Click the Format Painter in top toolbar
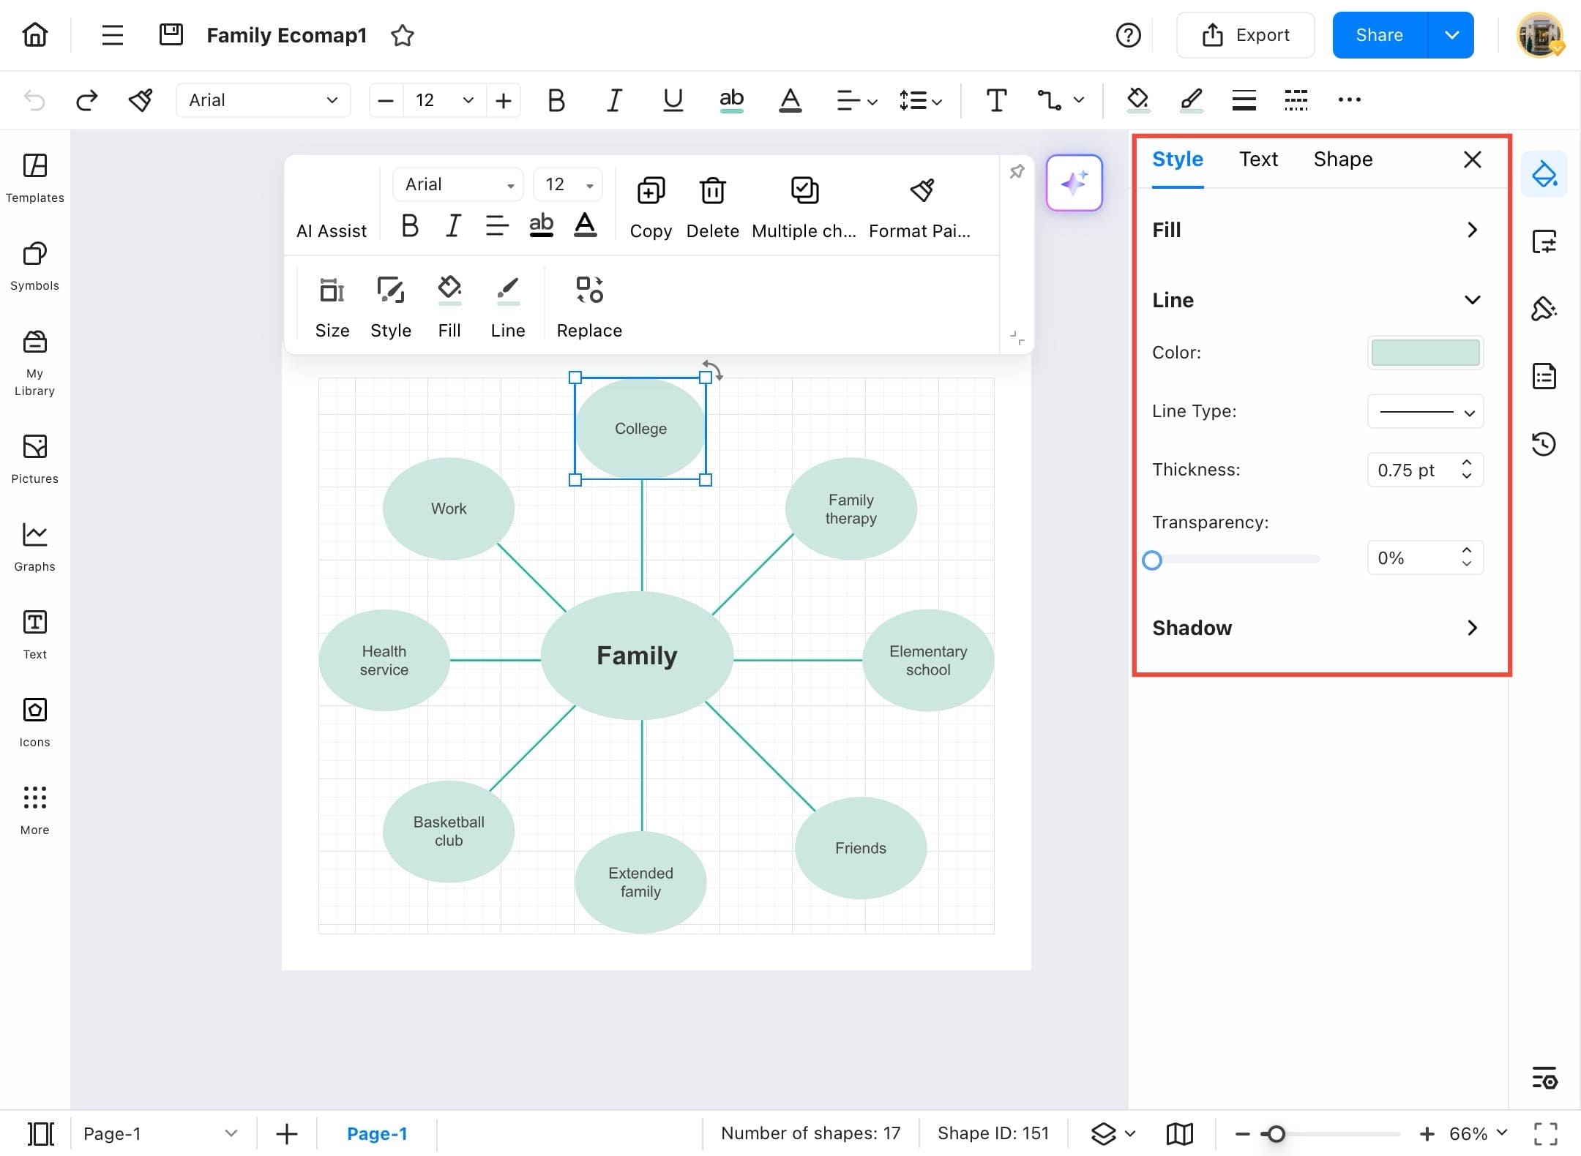The width and height of the screenshot is (1581, 1156). pos(140,100)
